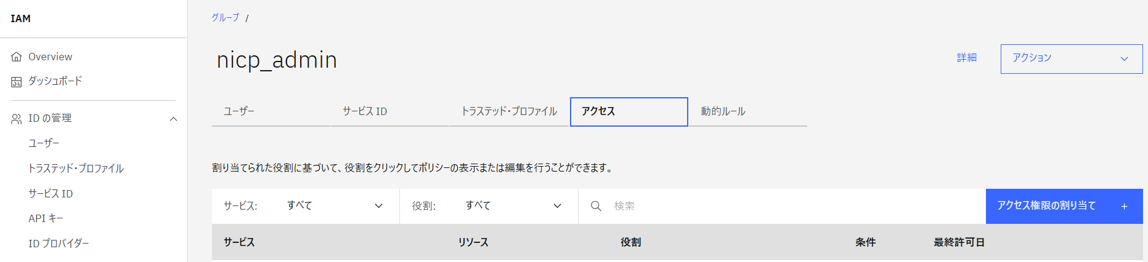The height and width of the screenshot is (262, 1148).
Task: Click the Overview home icon
Action: pos(17,57)
